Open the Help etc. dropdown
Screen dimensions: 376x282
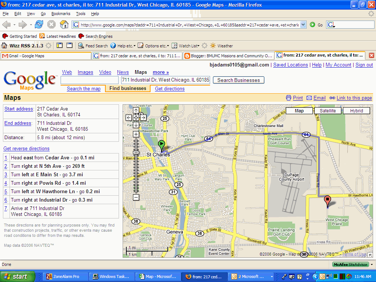coord(135,46)
